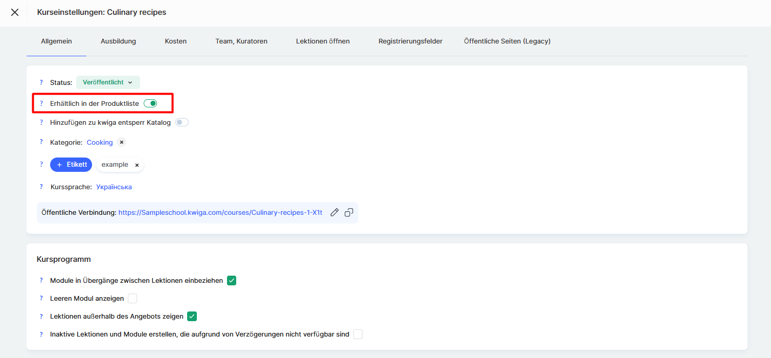
Task: Check the Leeren Modul anzeigen checkbox
Action: [x=132, y=298]
